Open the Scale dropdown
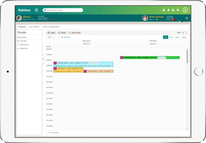 tap(184, 33)
